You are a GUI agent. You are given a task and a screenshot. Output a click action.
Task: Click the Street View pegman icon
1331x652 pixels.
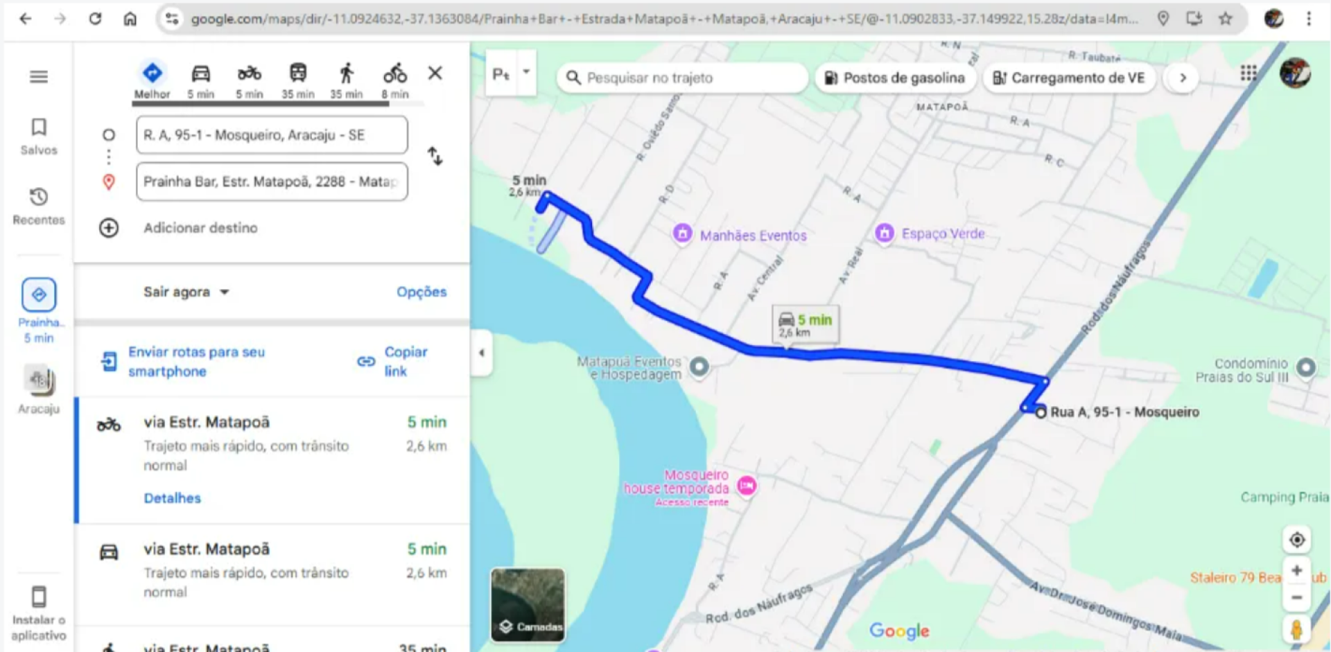pyautogui.click(x=1297, y=630)
